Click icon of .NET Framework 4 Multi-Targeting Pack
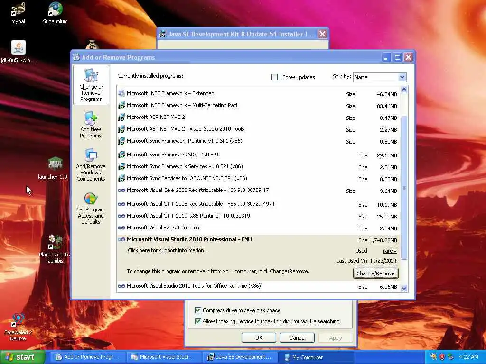486x364 pixels. coord(121,106)
